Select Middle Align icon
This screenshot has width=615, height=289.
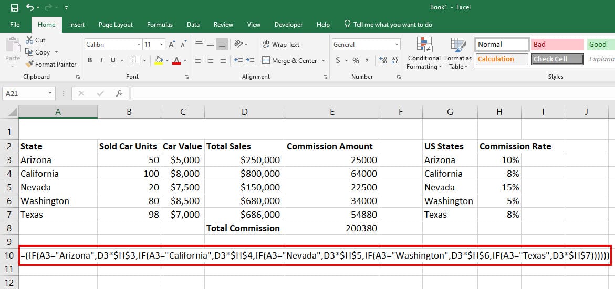(x=211, y=44)
